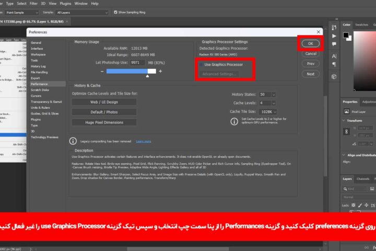The width and height of the screenshot is (376, 251).
Task: Select Interface preferences category
Action: 37,49
